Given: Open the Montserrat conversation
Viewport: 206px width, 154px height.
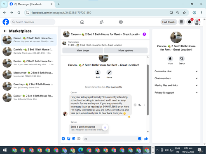Looking at the screenshot, I should (29, 74).
